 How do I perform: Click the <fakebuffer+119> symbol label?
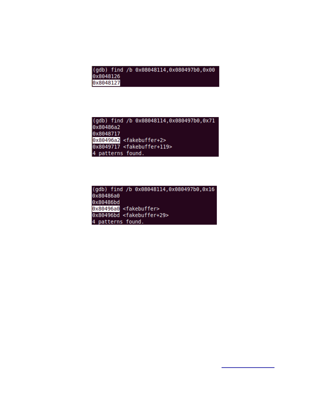pyautogui.click(x=148, y=147)
